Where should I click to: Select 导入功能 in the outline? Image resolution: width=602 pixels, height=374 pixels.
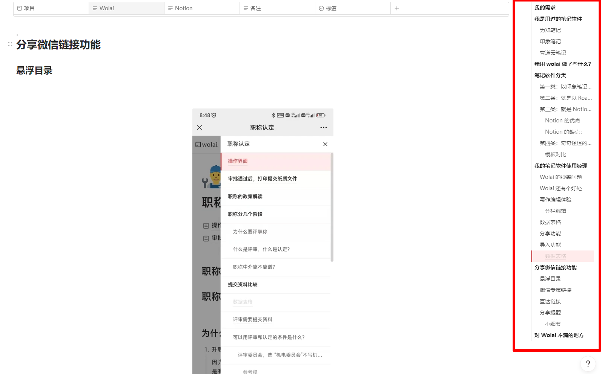pos(550,245)
